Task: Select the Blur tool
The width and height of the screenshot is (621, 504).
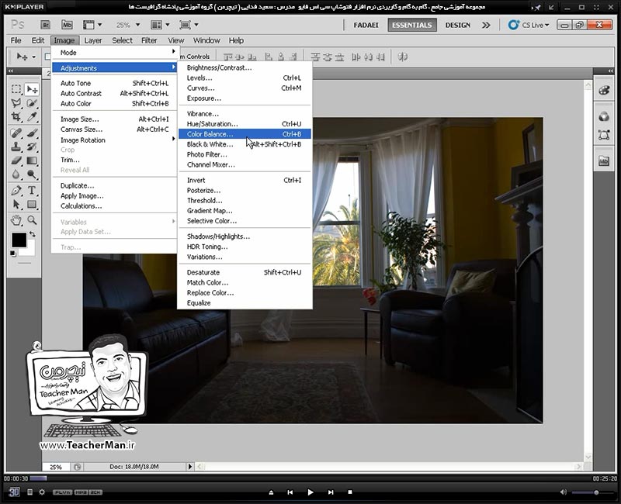Action: (x=16, y=174)
